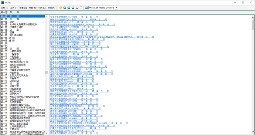
Task: Click the blue speaker pronunciation icon
Action: (x=86, y=8)
